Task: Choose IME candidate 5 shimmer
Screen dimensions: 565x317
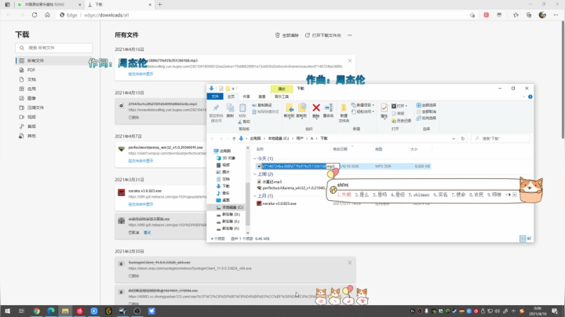Action: [x=419, y=195]
